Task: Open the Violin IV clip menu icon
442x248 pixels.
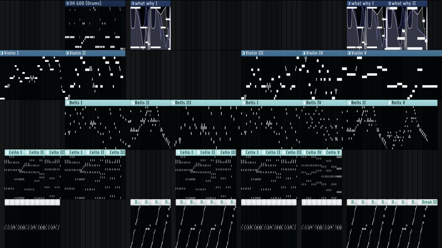Action: click(304, 53)
